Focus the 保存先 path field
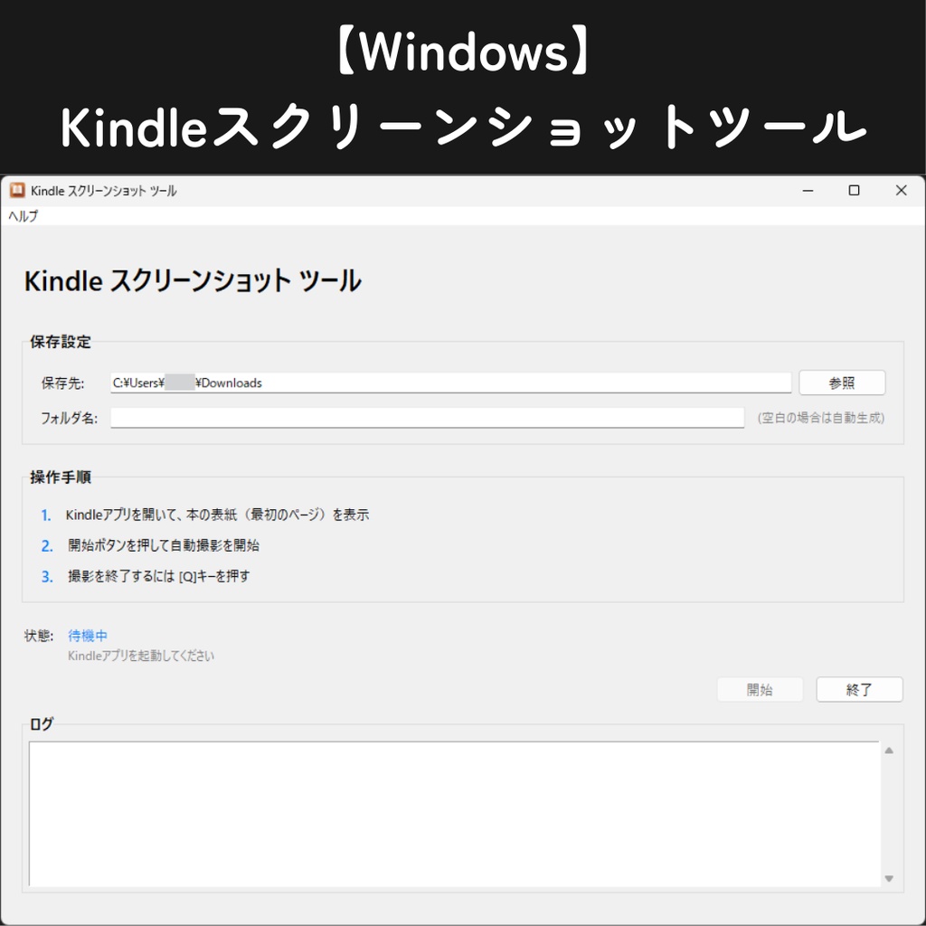The height and width of the screenshot is (926, 926). click(450, 383)
